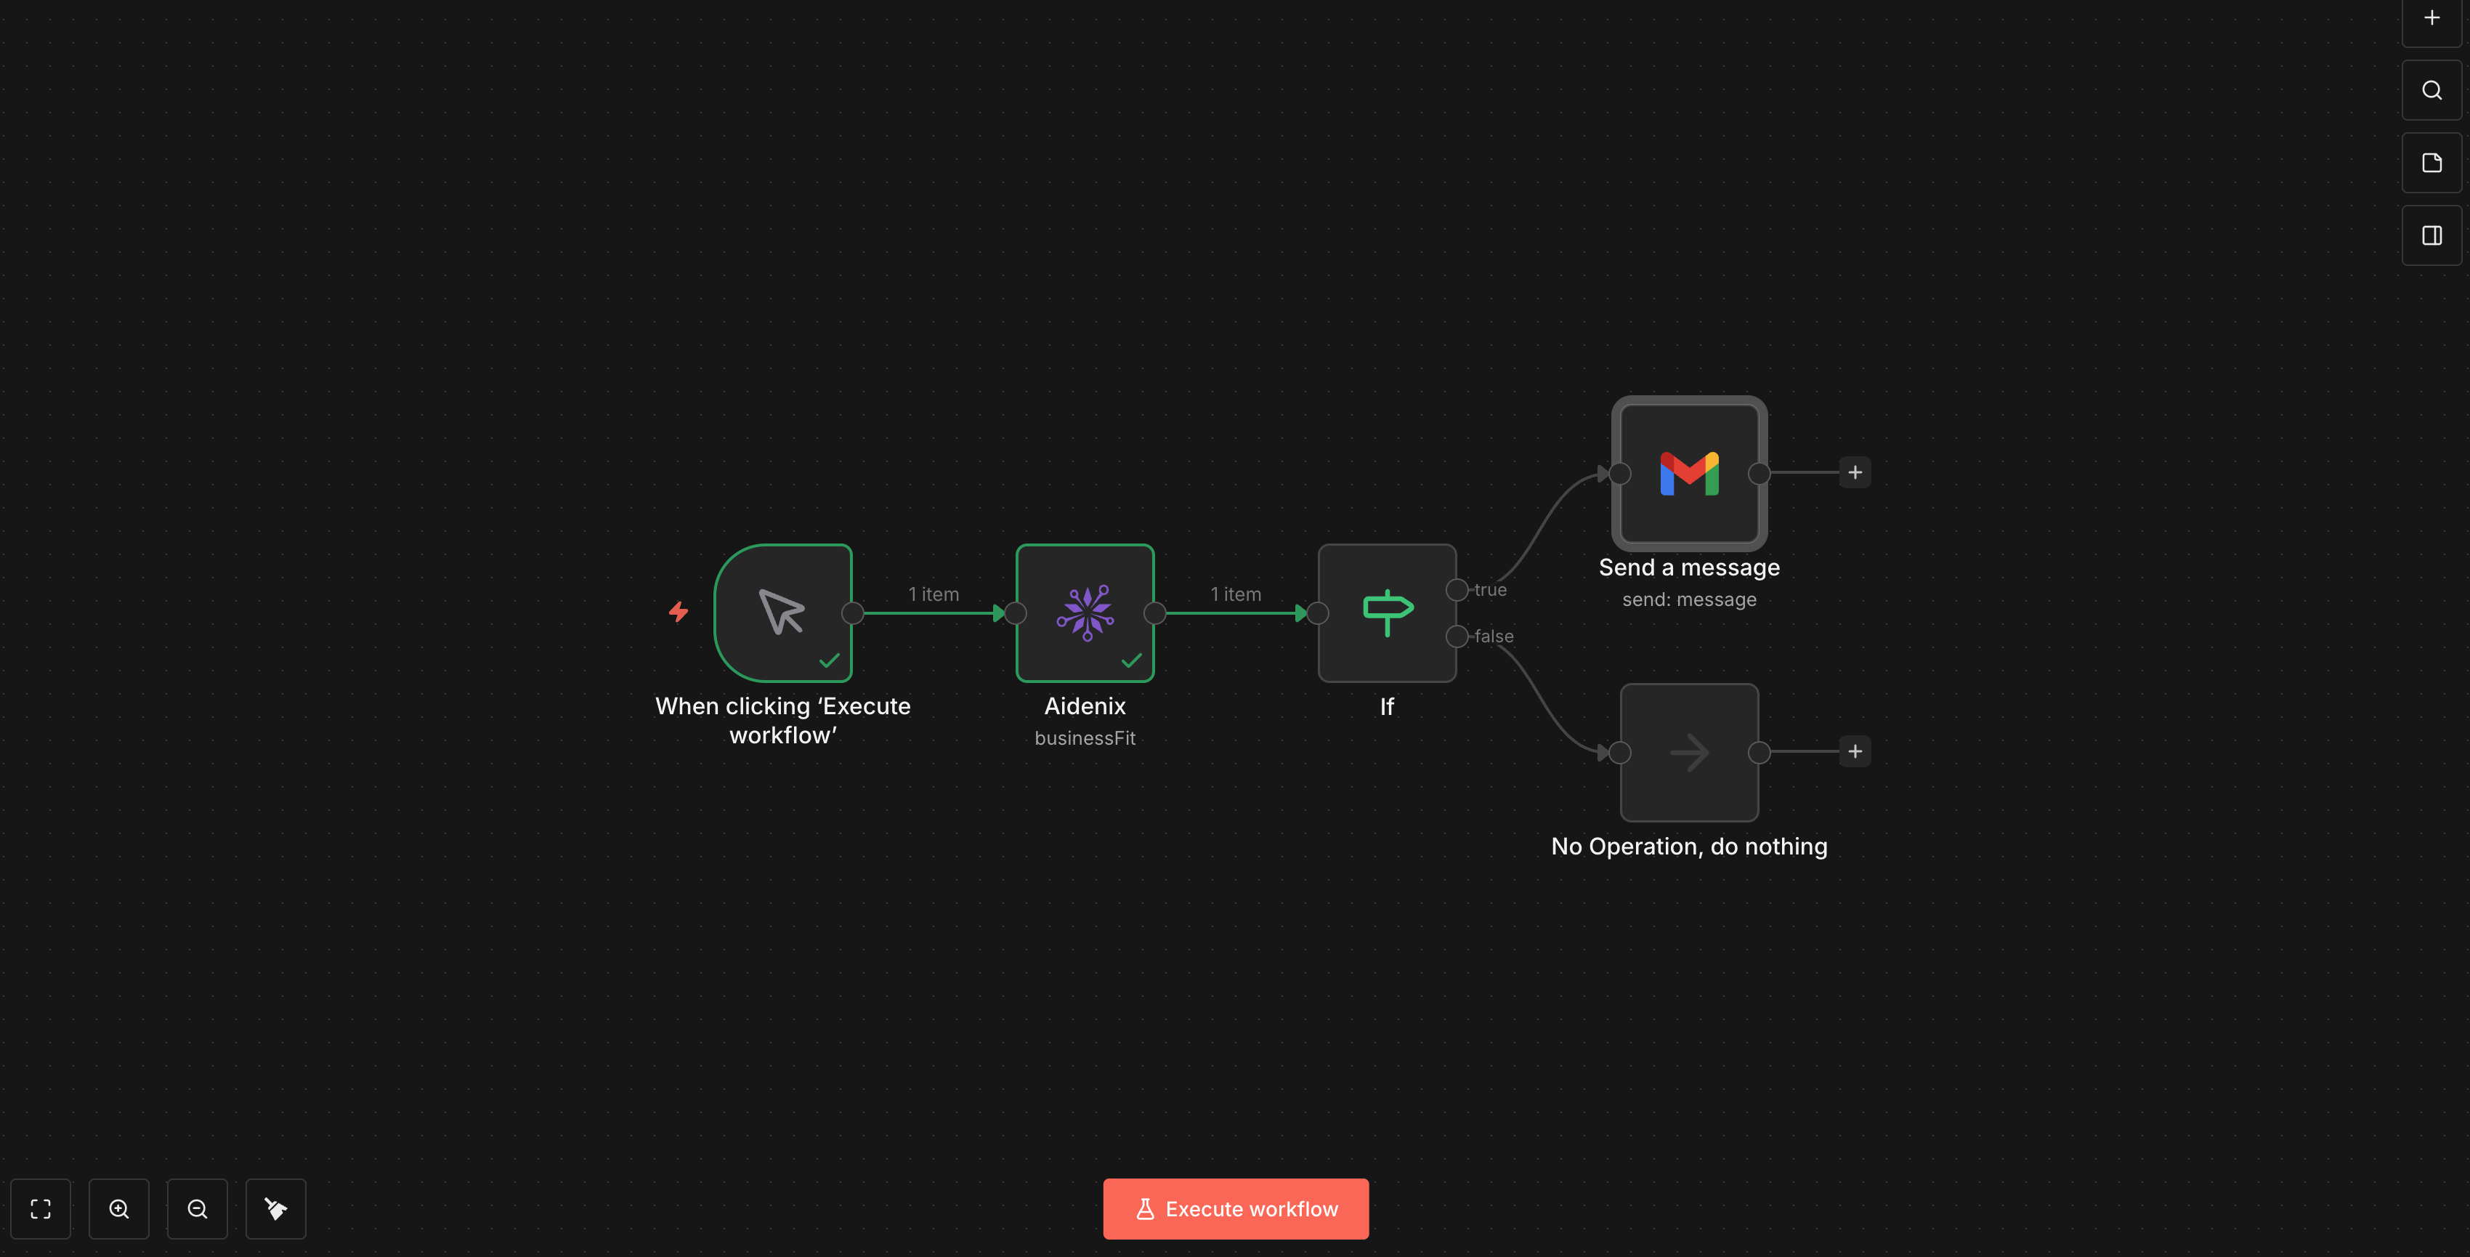Image resolution: width=2470 pixels, height=1257 pixels.
Task: Click the input connector of the Gmail node
Action: point(1619,474)
